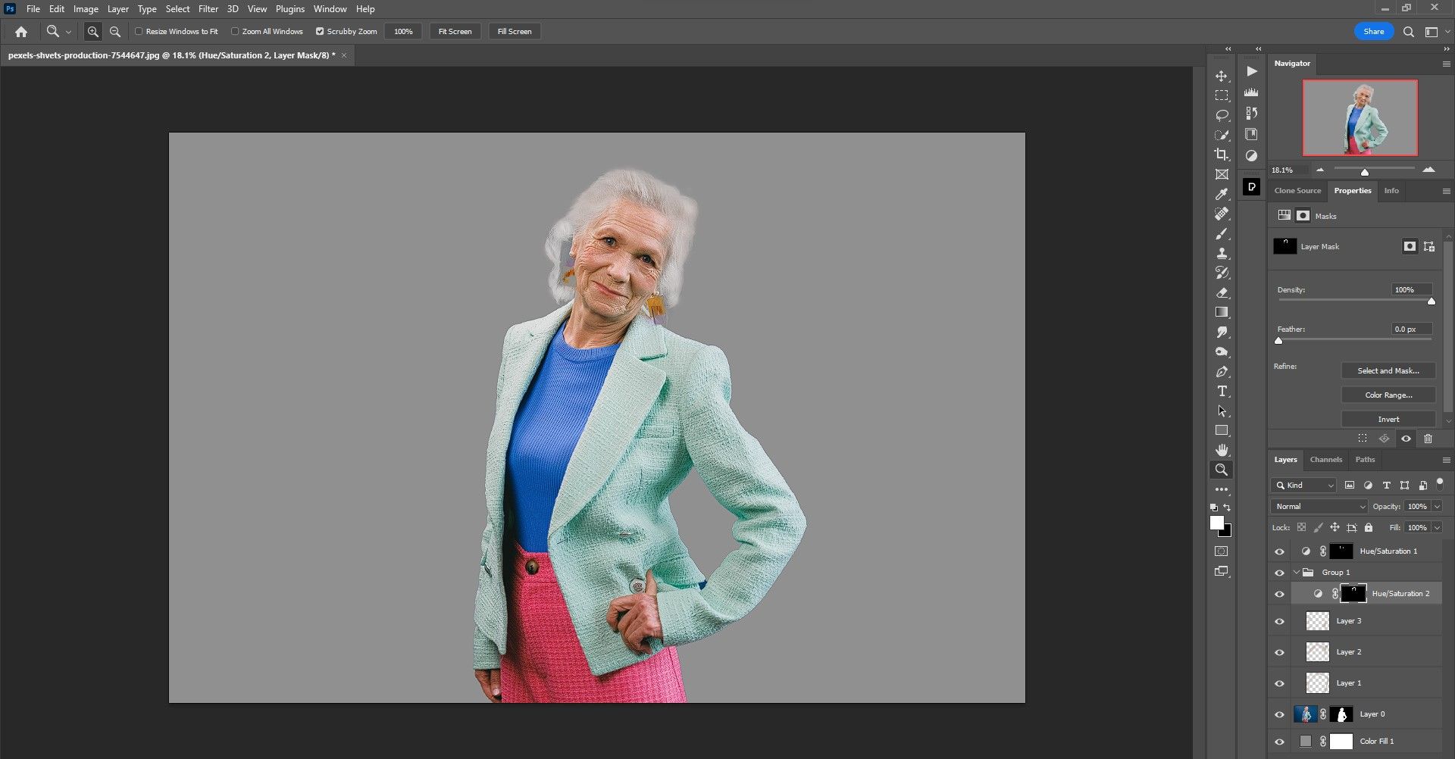The image size is (1455, 759).
Task: Choose the Horizontal Type tool
Action: coord(1222,392)
